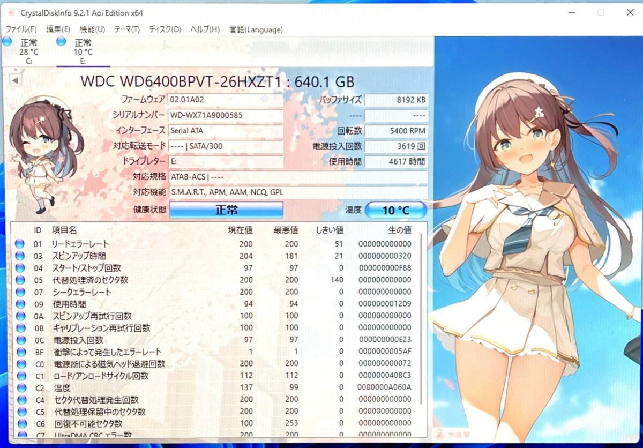The height and width of the screenshot is (448, 643).
Task: Click the 項目名 column header
Action: 64,230
